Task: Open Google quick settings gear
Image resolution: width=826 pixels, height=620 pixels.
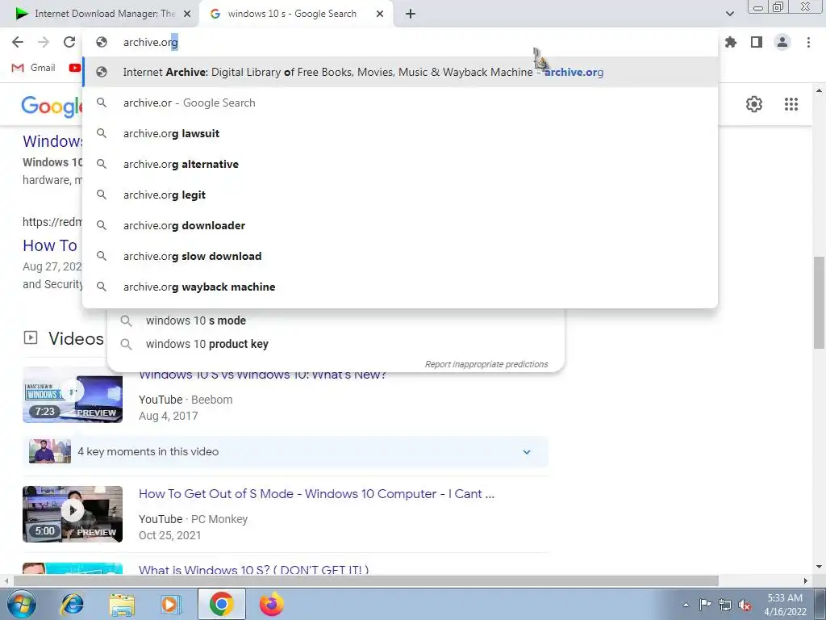Action: 754,104
